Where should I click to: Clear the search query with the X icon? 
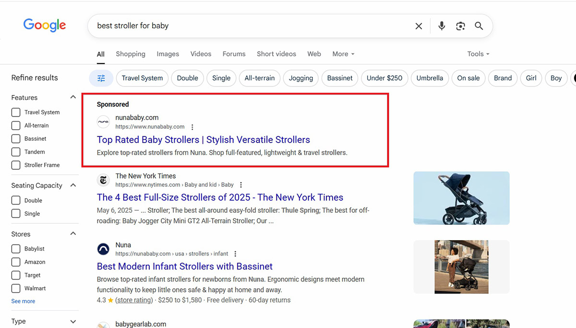pos(419,26)
